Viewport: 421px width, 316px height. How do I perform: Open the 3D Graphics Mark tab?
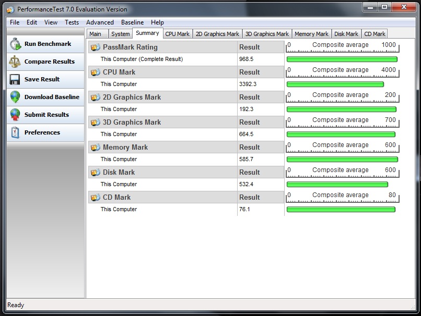click(267, 34)
